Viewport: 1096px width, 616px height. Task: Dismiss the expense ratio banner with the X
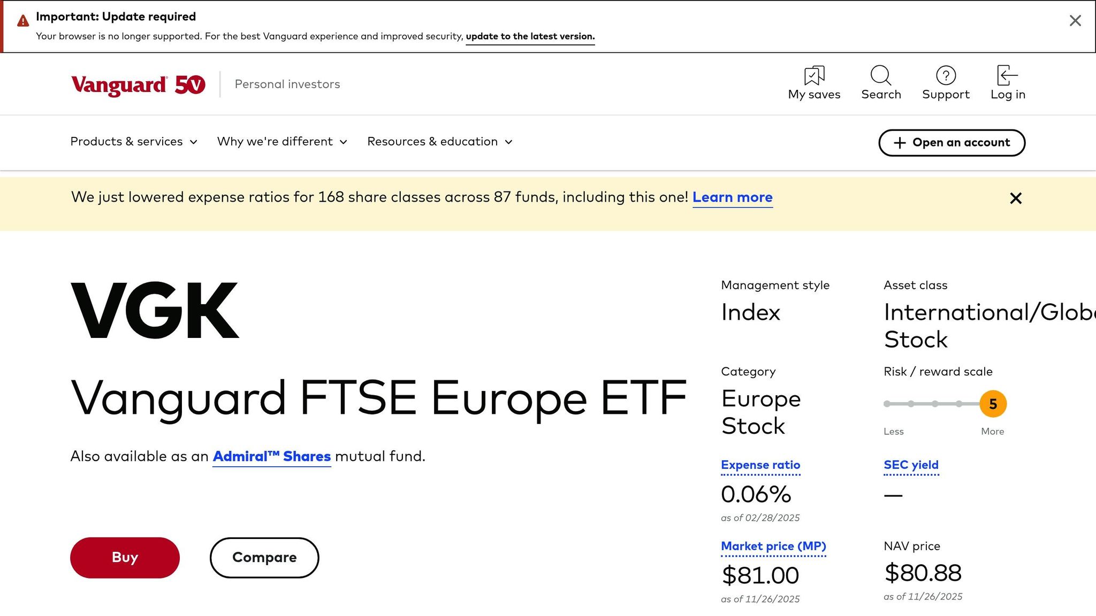[1015, 198]
